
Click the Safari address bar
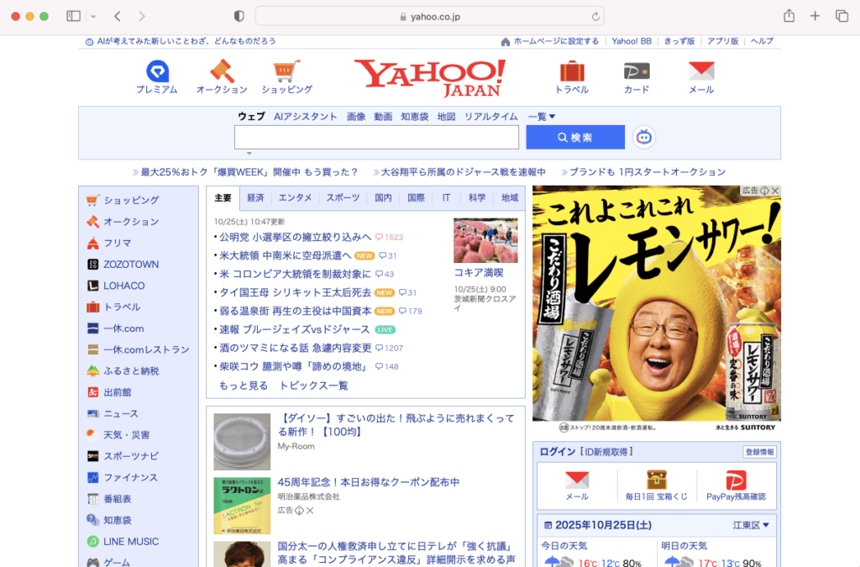point(429,17)
